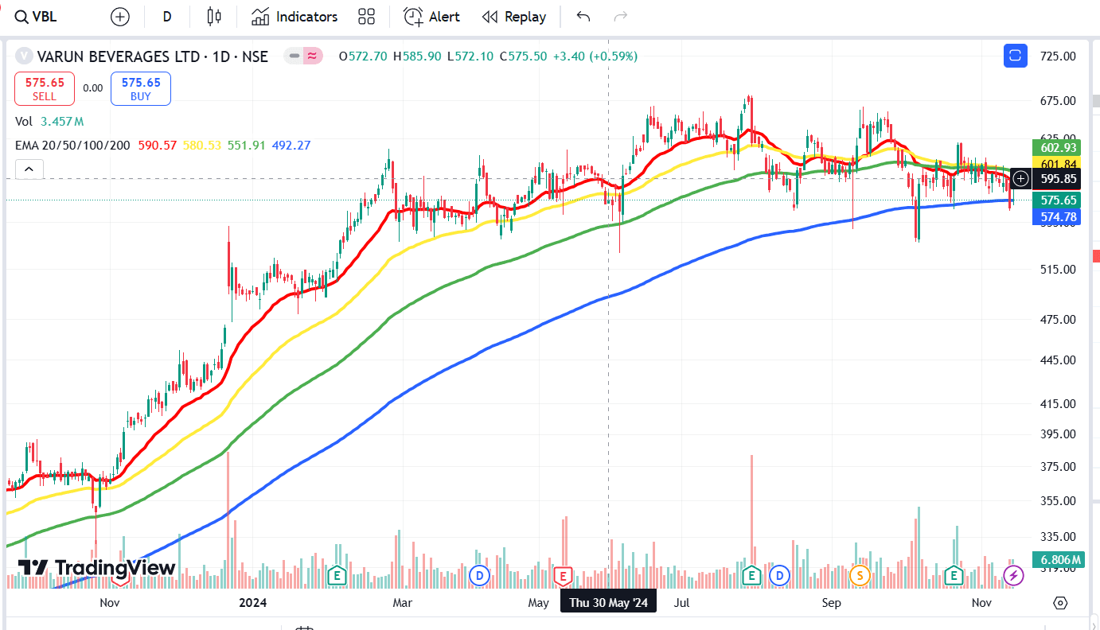1100x630 pixels.
Task: Click the Jul label on time axis
Action: (681, 603)
